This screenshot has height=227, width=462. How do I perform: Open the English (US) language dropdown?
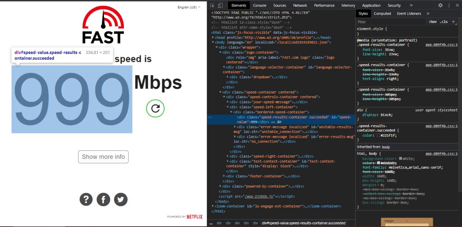point(189,7)
